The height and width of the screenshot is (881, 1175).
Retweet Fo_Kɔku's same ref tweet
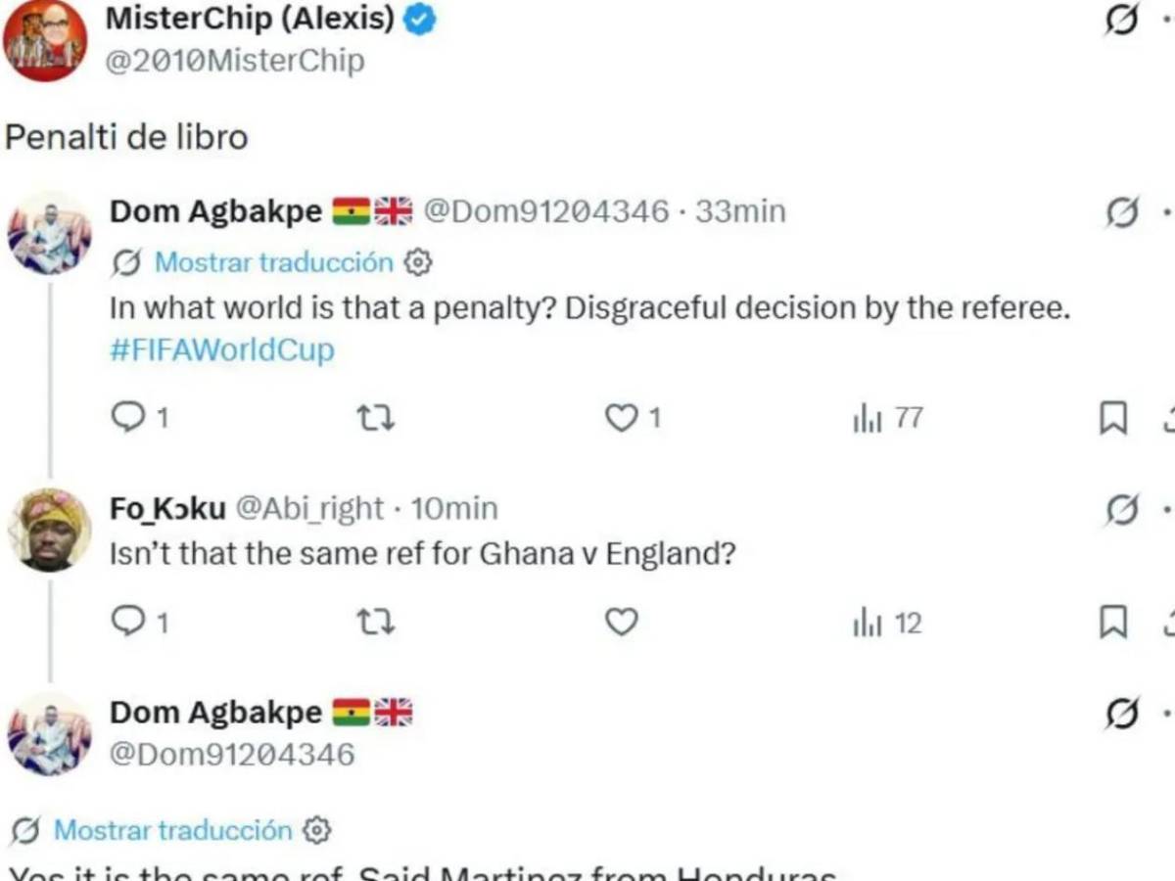[375, 623]
